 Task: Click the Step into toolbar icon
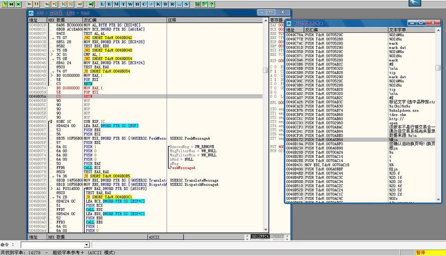(x=47, y=4)
